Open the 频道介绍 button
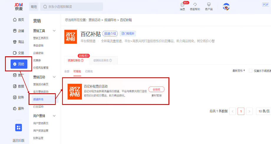This screenshot has width=271, height=144. [110, 33]
